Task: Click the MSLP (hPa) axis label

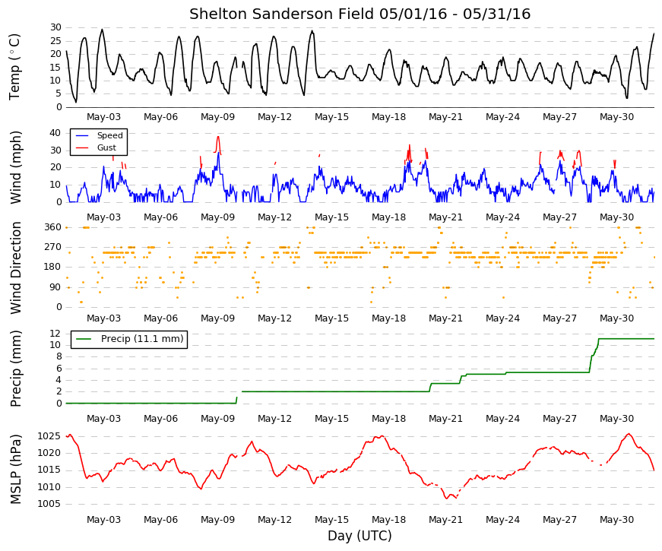Action: 14,470
